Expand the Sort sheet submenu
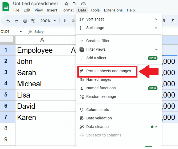 [x=156, y=19]
